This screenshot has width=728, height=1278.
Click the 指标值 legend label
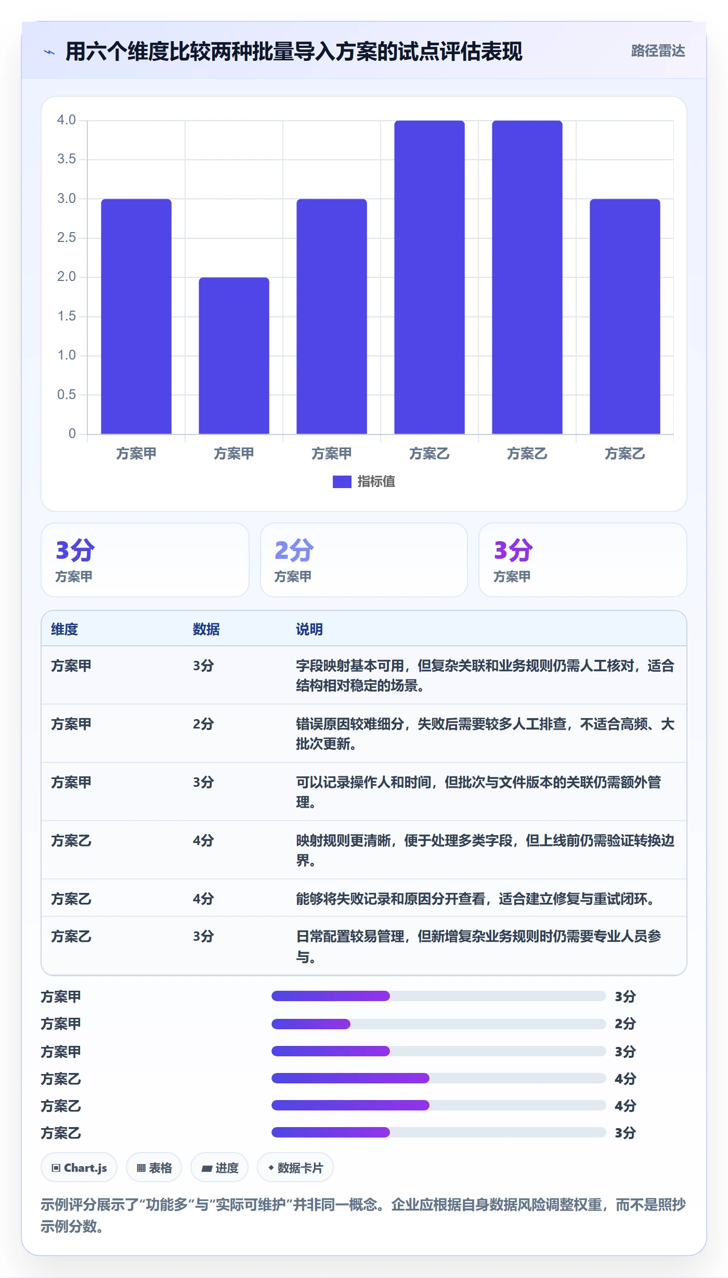pos(376,482)
